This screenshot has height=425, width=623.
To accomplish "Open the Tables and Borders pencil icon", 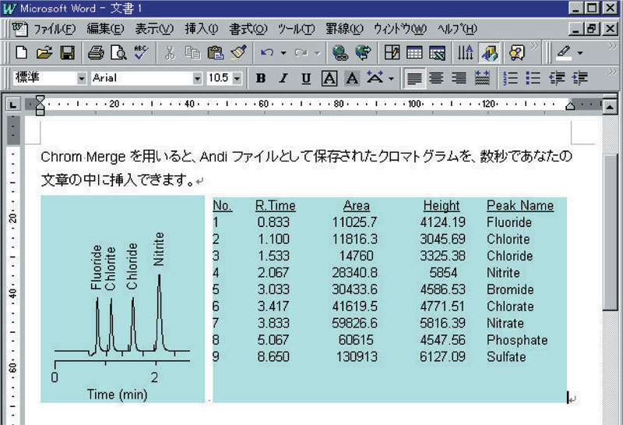I will [392, 52].
